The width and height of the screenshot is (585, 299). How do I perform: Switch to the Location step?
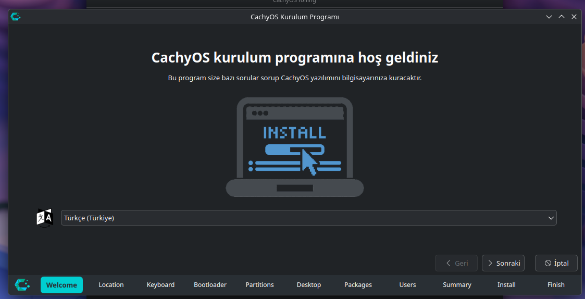[x=111, y=285]
